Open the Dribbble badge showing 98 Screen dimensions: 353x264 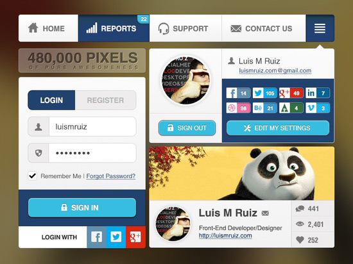coord(238,108)
